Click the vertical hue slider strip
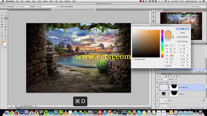This screenshot has width=207, height=116. (x=162, y=44)
